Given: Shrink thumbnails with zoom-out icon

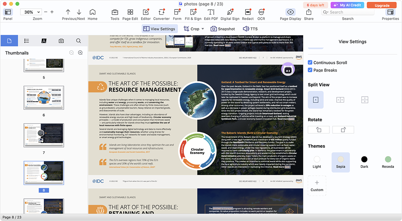Looking at the screenshot, I should tap(71, 53).
